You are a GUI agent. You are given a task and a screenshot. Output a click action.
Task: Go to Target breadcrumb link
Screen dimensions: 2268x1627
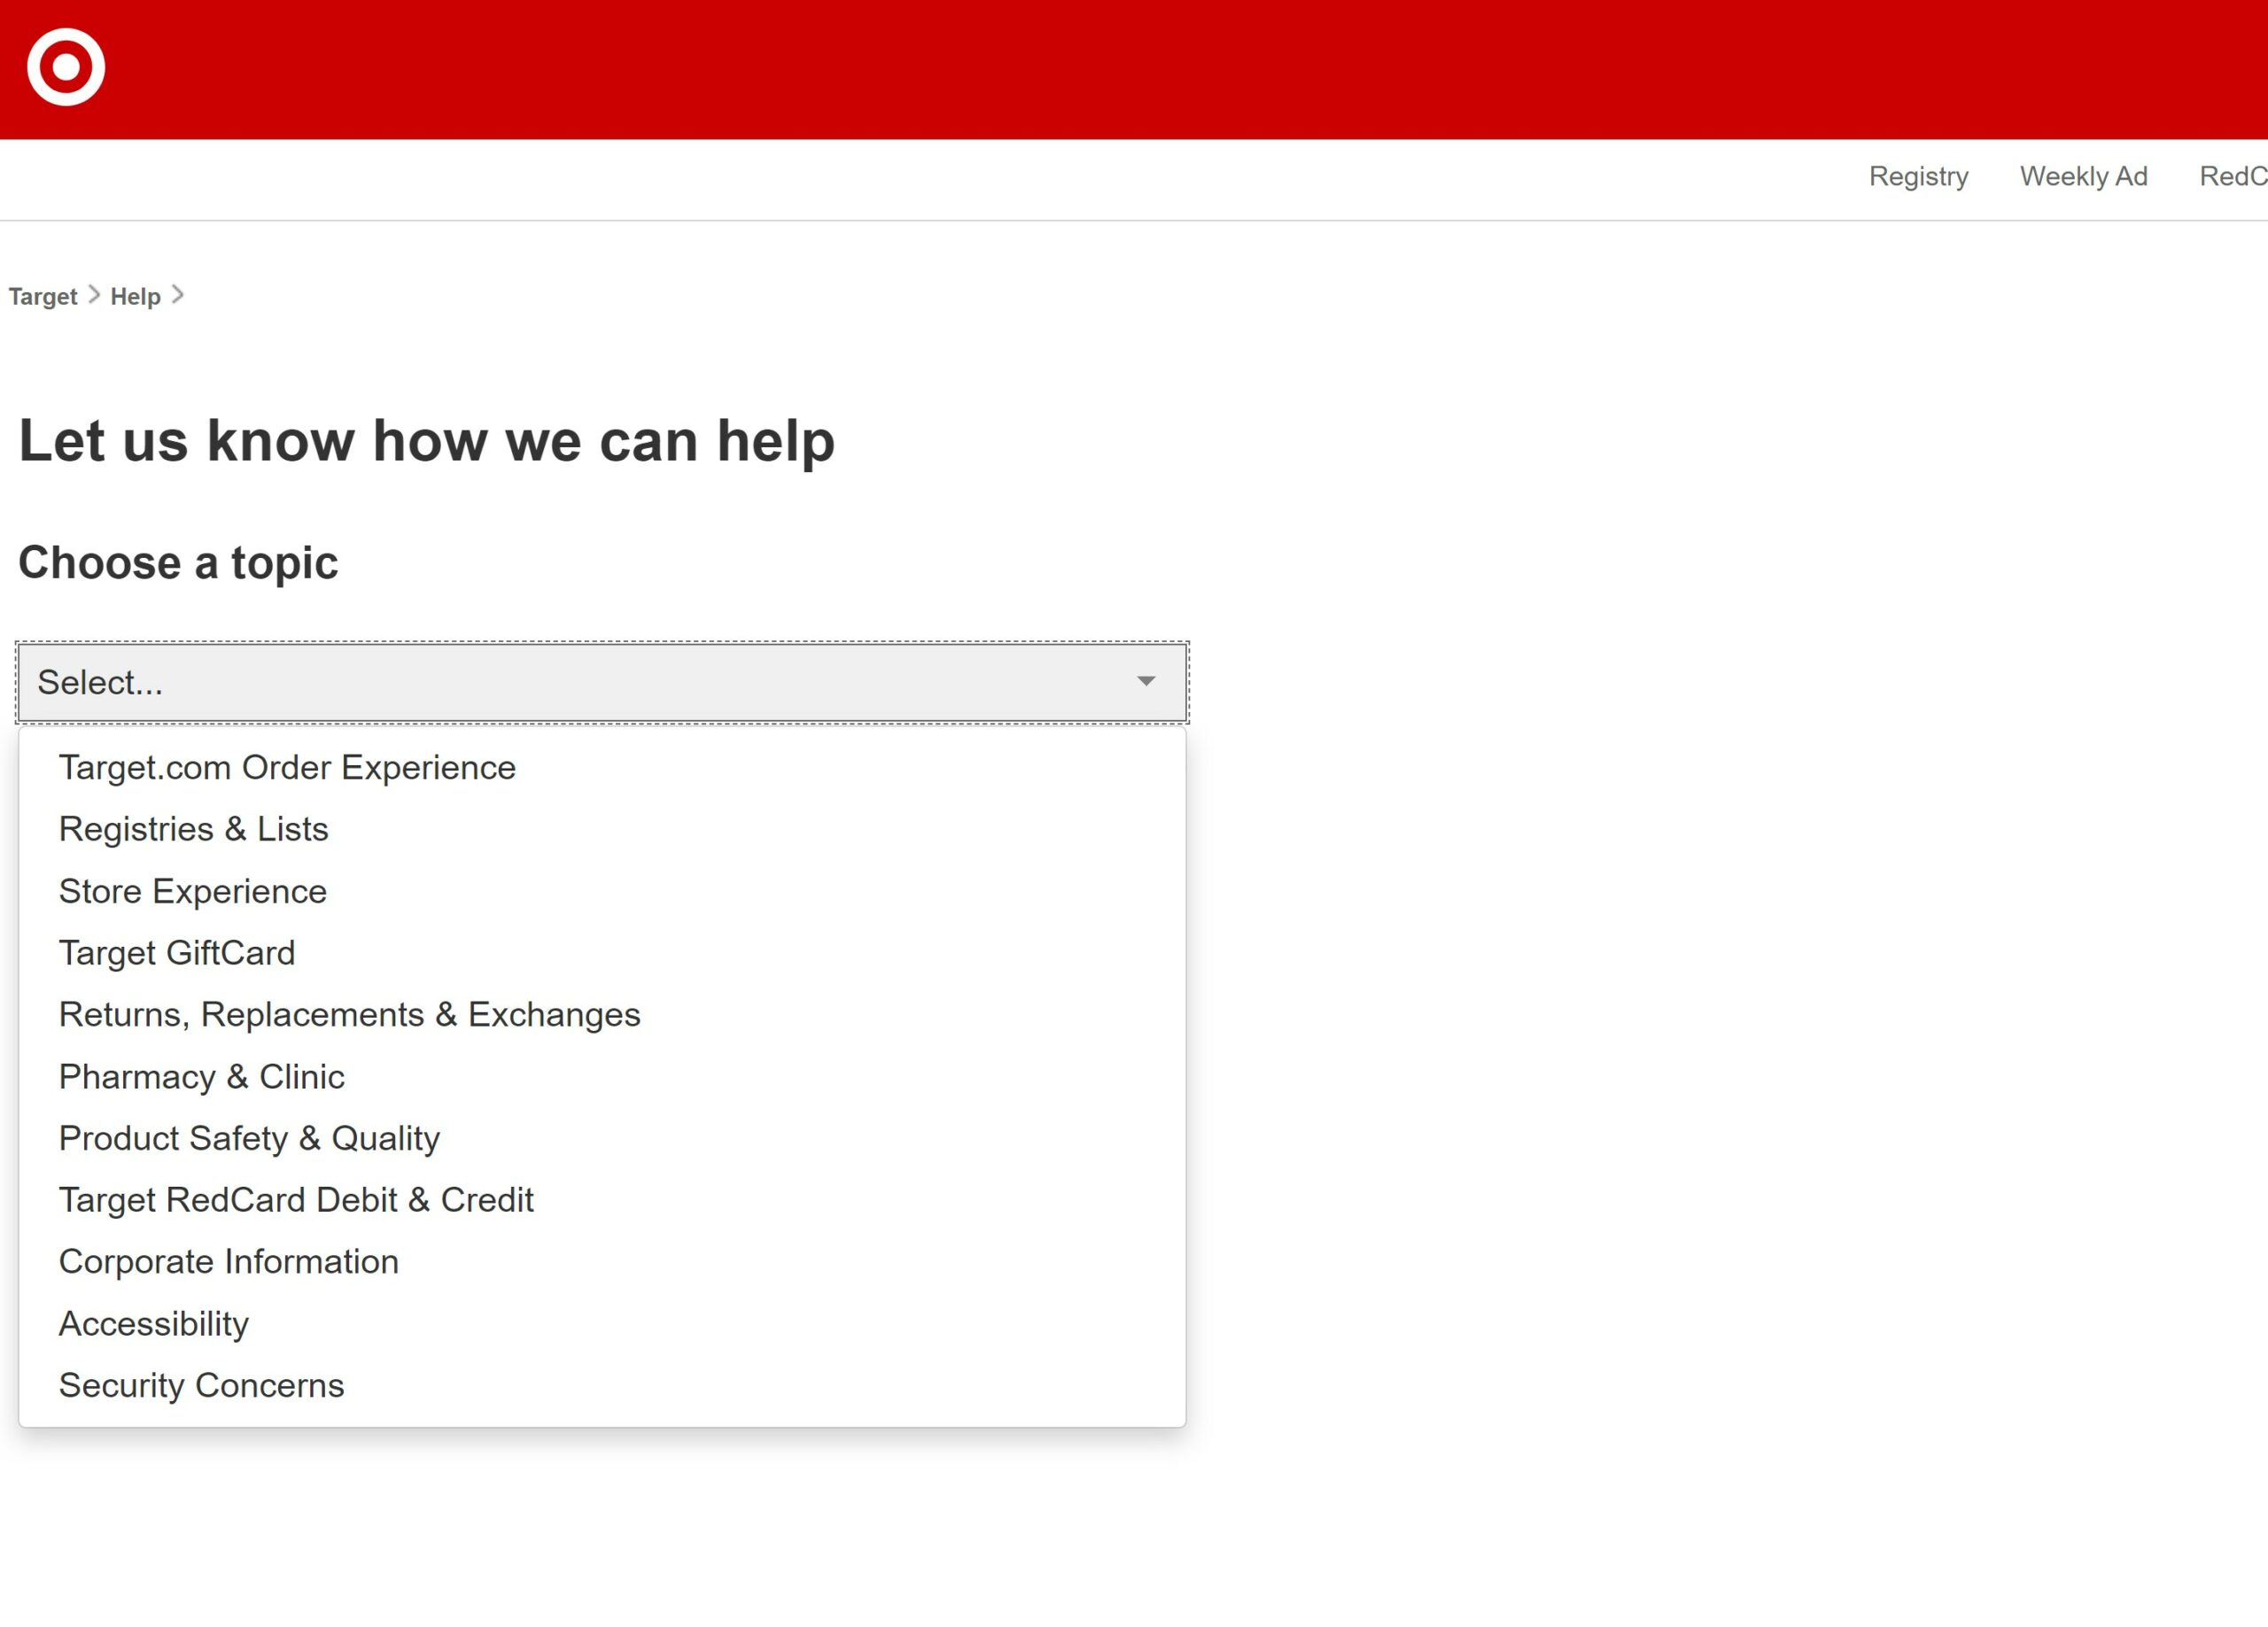click(x=43, y=297)
